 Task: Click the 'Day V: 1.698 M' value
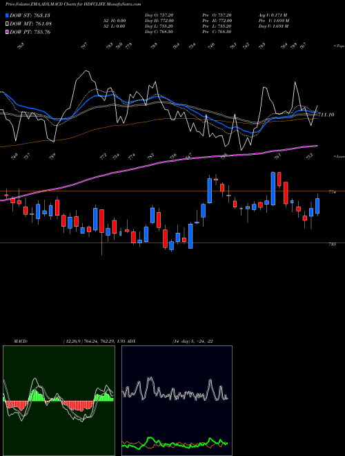pos(273,26)
